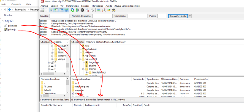The height and width of the screenshot is (112, 244).
Task: Expand the xampp local folder node
Action: pyautogui.click(x=52, y=59)
